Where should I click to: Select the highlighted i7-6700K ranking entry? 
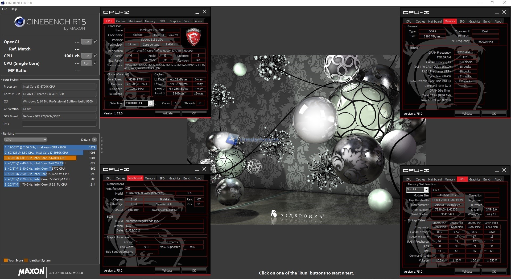click(x=40, y=158)
